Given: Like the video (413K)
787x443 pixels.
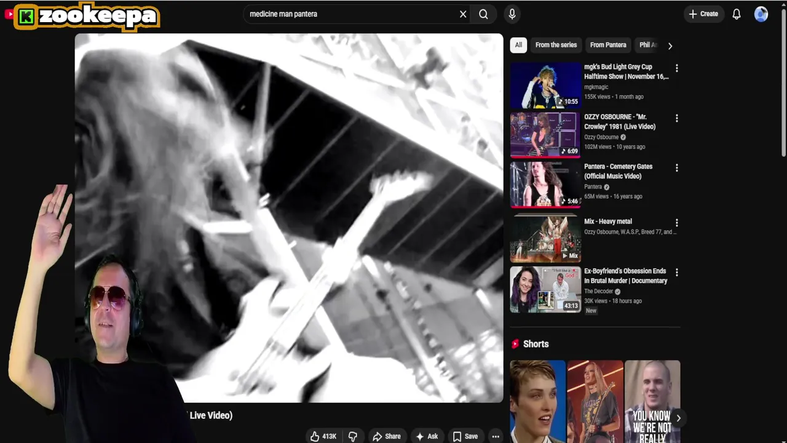Looking at the screenshot, I should [x=323, y=436].
